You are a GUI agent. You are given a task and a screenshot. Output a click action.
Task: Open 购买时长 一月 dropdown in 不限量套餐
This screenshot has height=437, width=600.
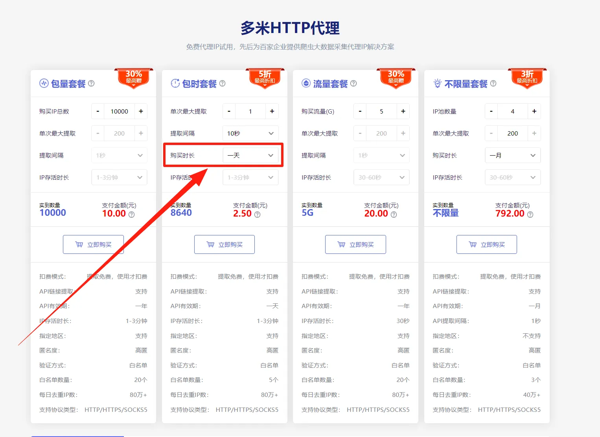click(x=513, y=155)
